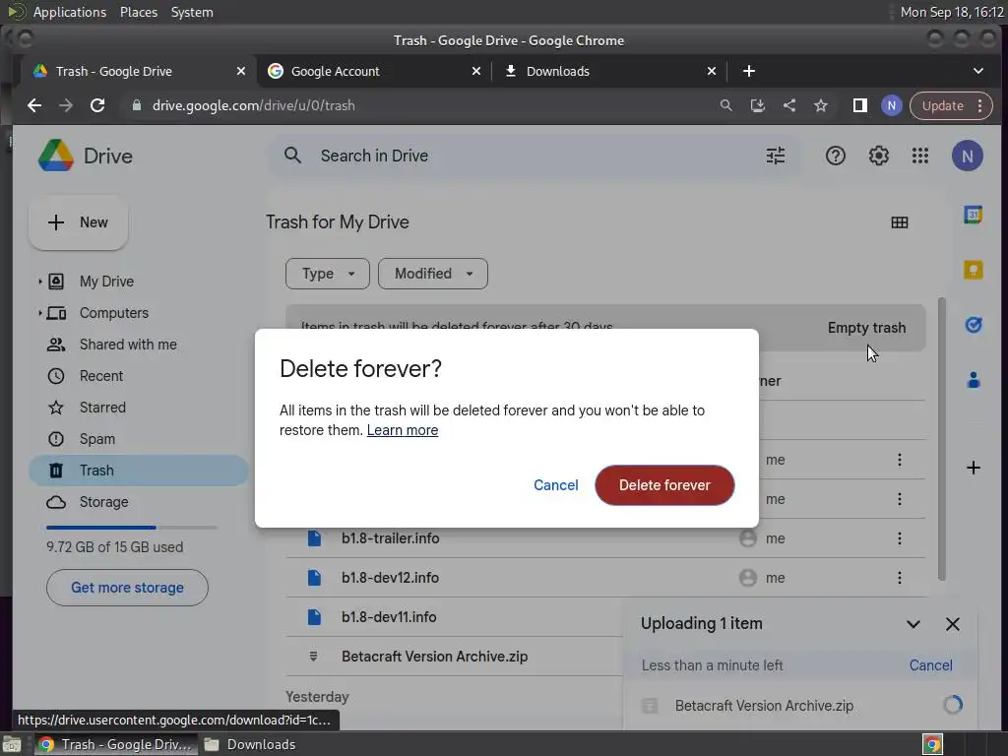
Task: Bookmark this page with star icon
Action: click(820, 105)
